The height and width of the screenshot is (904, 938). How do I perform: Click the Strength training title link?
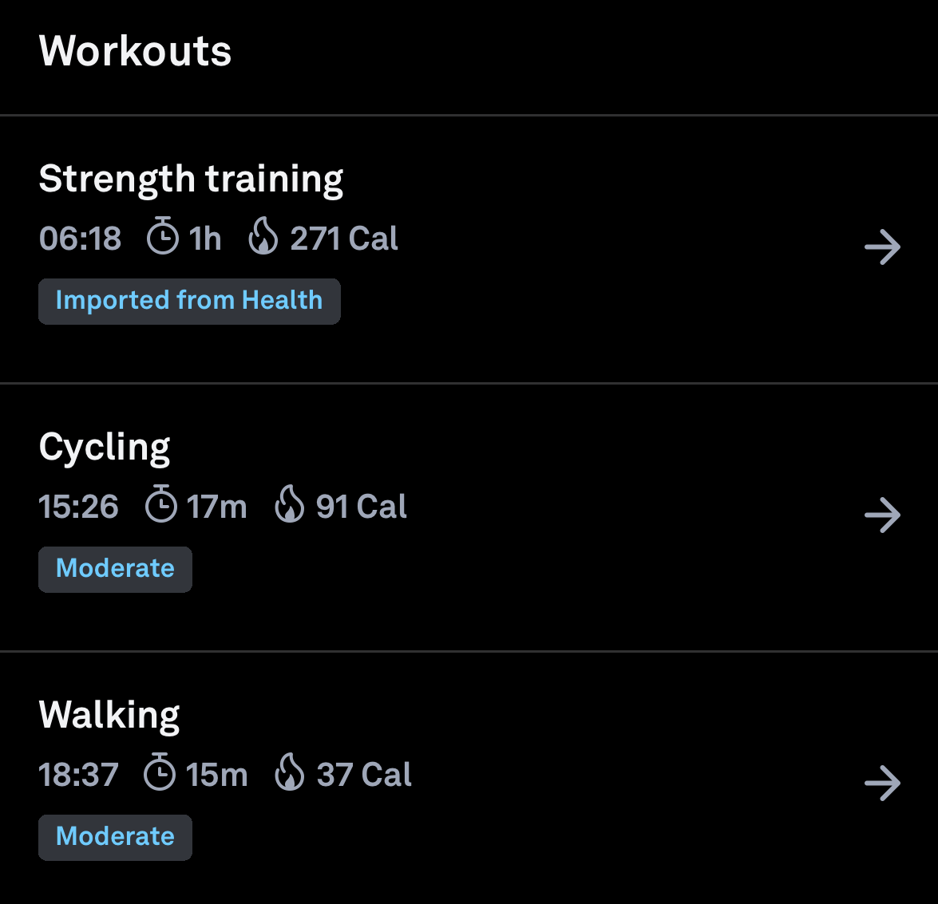coord(192,178)
